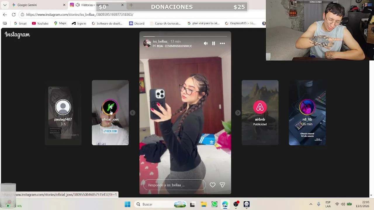The height and width of the screenshot is (210, 374).
Task: Reload the current page
Action: coord(14,15)
